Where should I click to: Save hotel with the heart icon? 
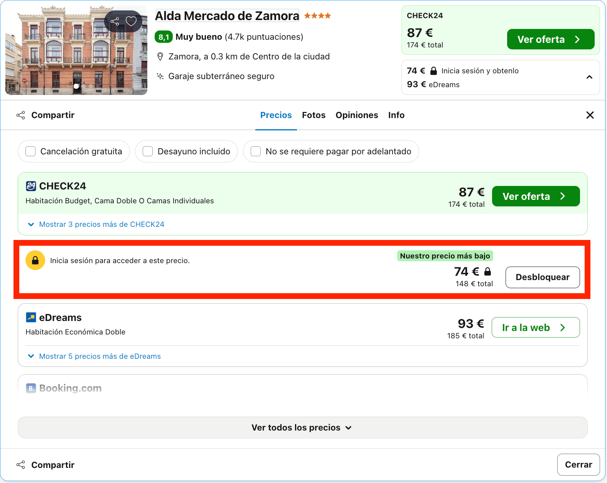[x=131, y=21]
